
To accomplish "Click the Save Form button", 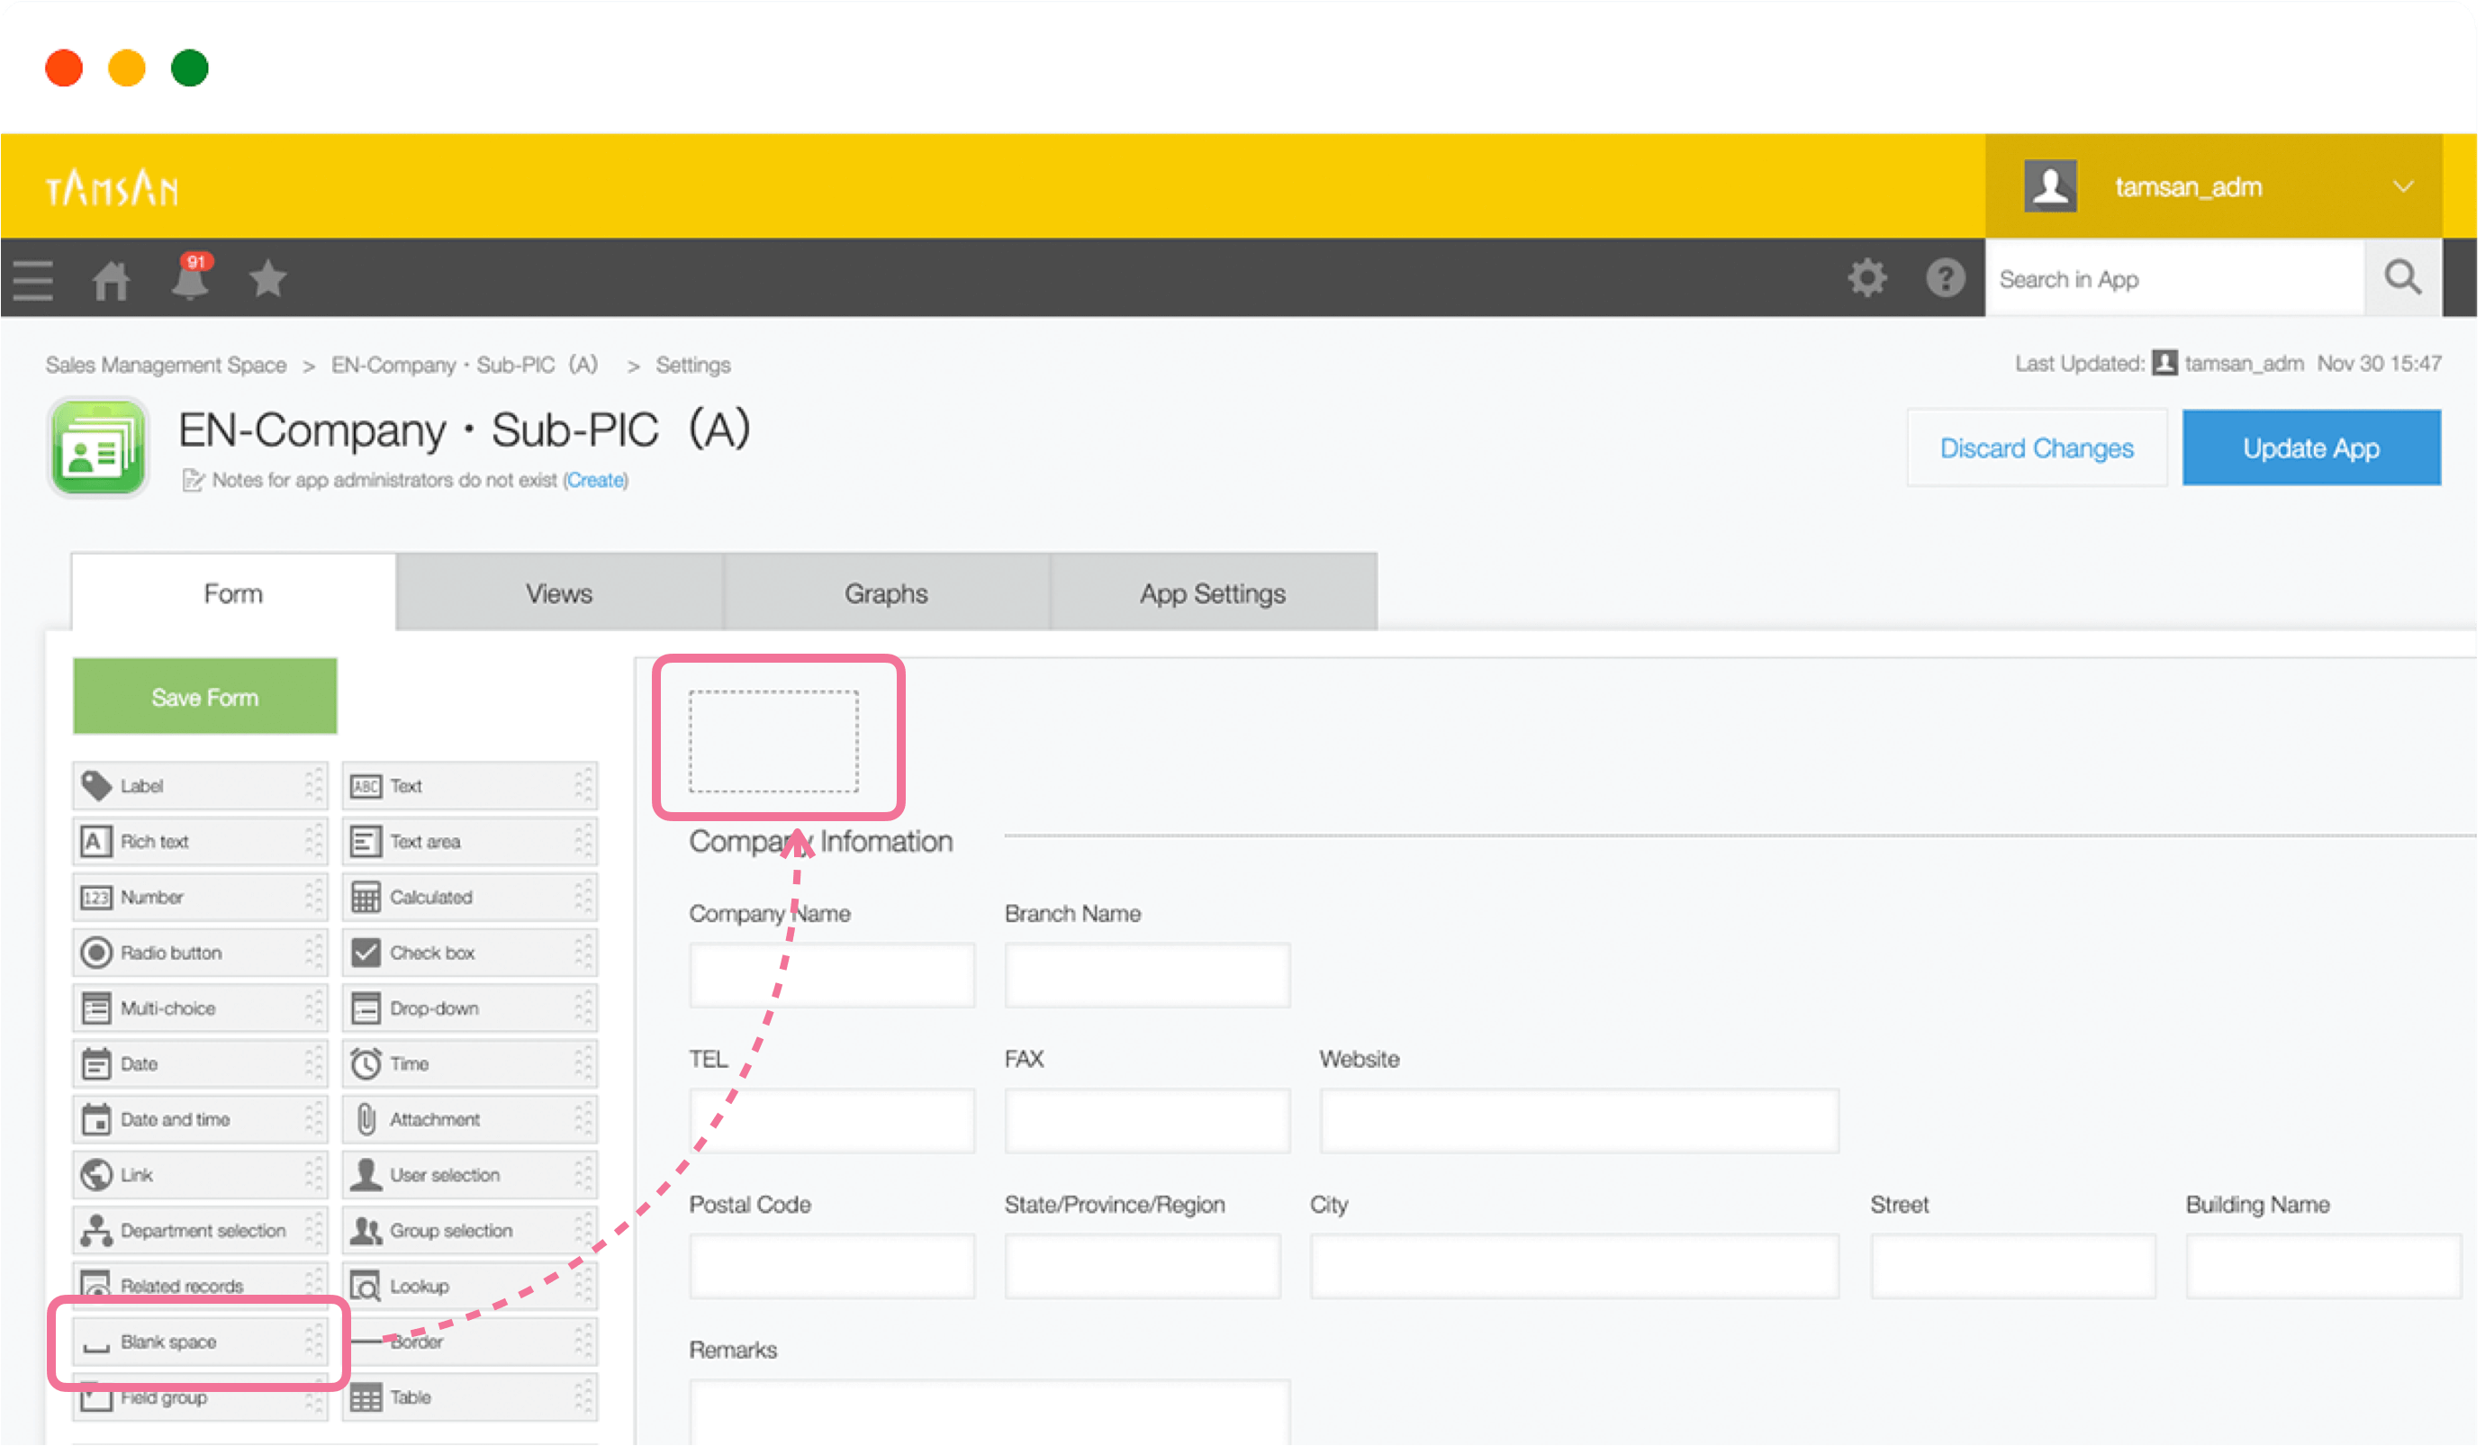I will (x=205, y=698).
